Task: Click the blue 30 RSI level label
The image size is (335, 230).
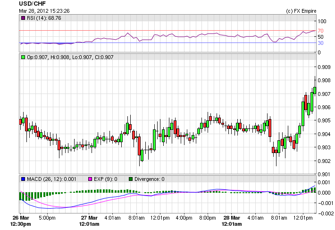Action: pos(320,43)
